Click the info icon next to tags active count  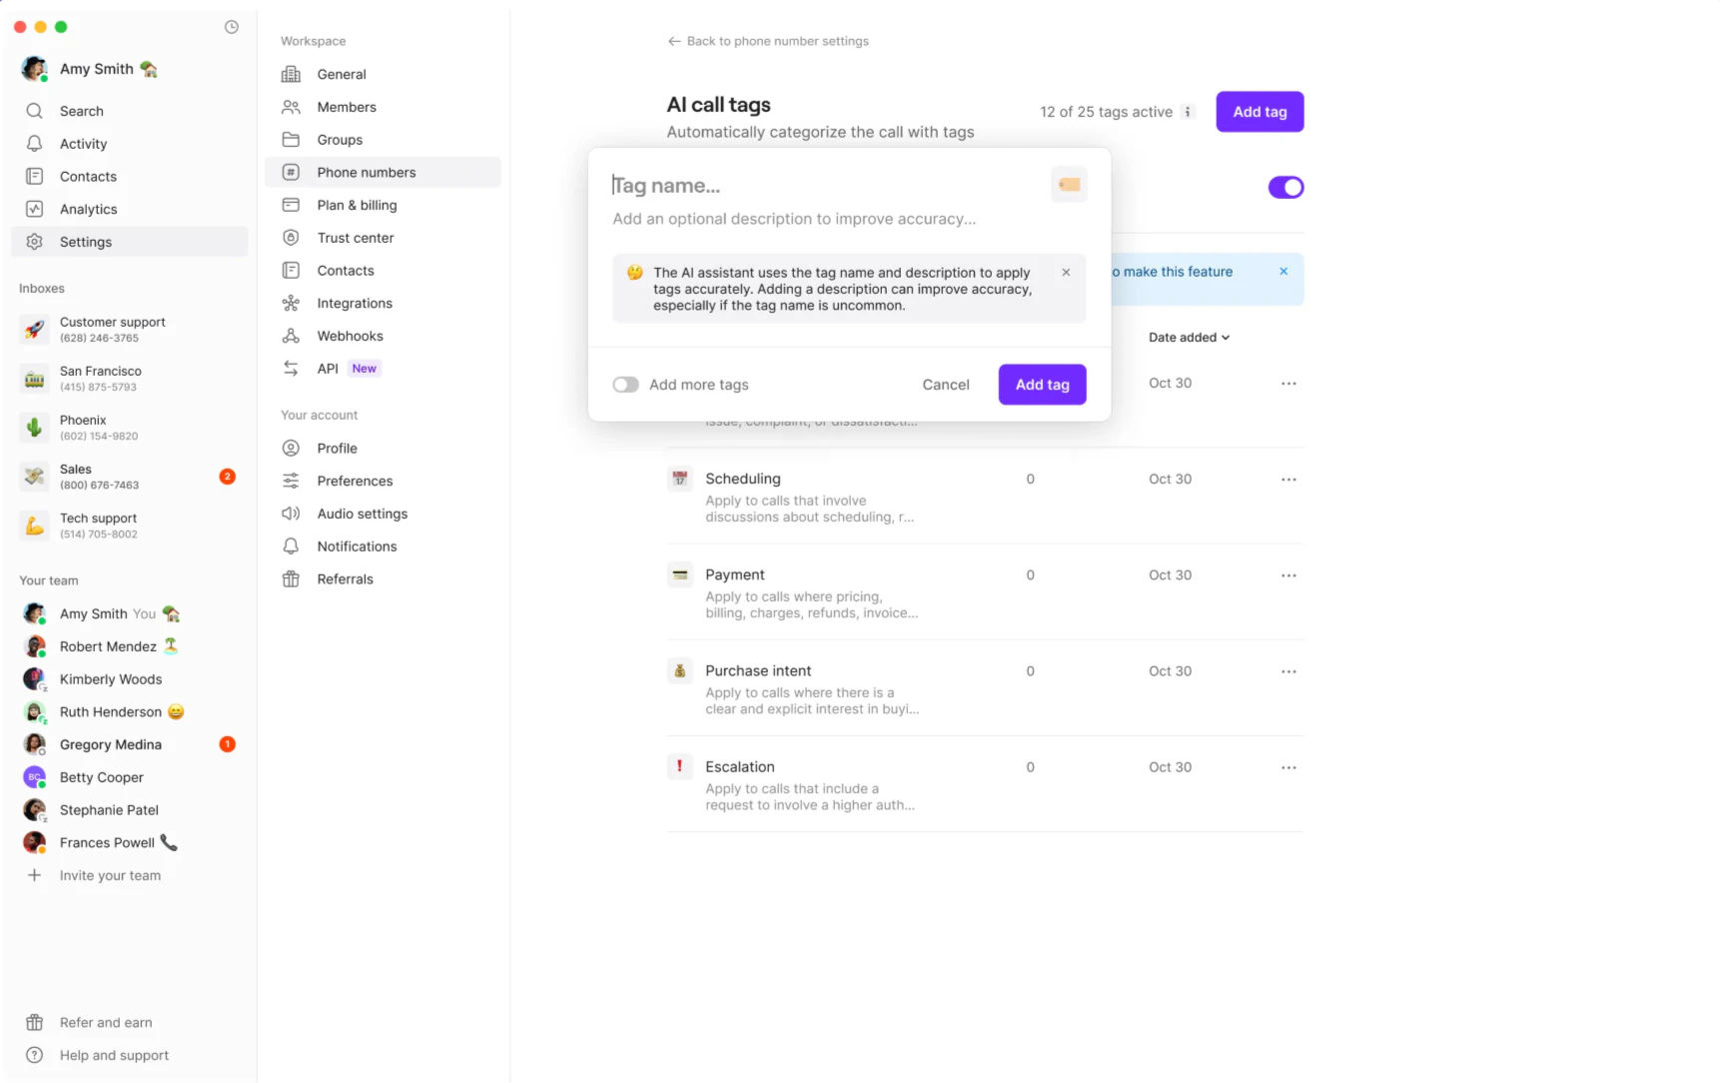[1187, 112]
